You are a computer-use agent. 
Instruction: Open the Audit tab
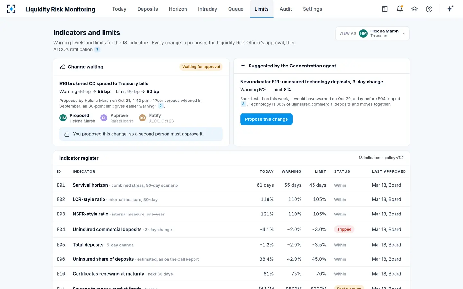click(286, 9)
